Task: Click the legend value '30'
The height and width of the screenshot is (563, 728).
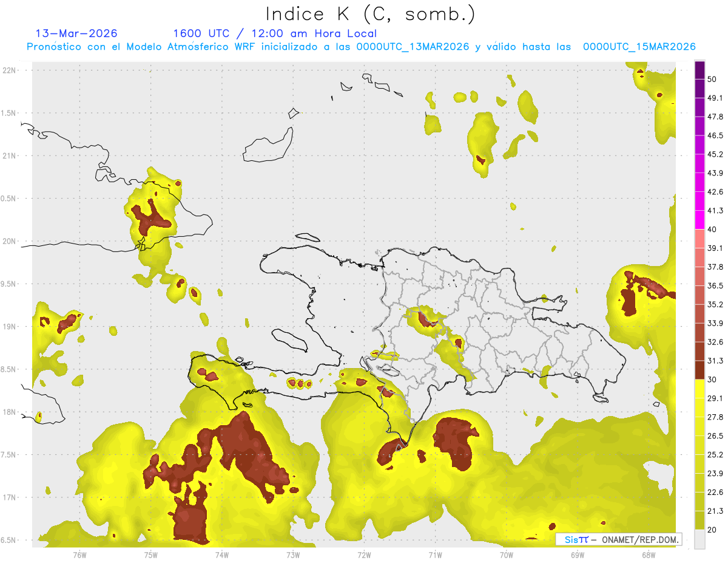Action: (713, 380)
